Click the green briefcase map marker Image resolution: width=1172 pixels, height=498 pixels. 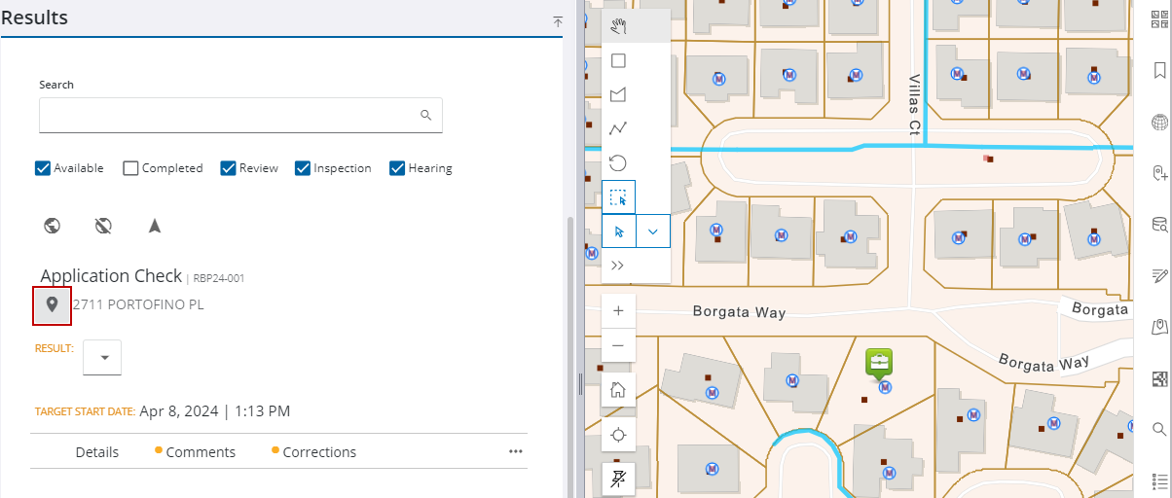879,363
